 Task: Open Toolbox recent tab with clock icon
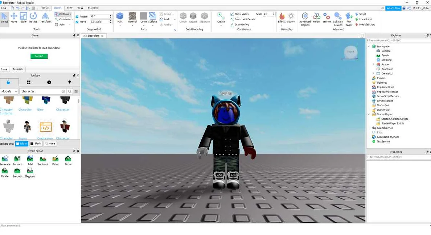pos(49,82)
